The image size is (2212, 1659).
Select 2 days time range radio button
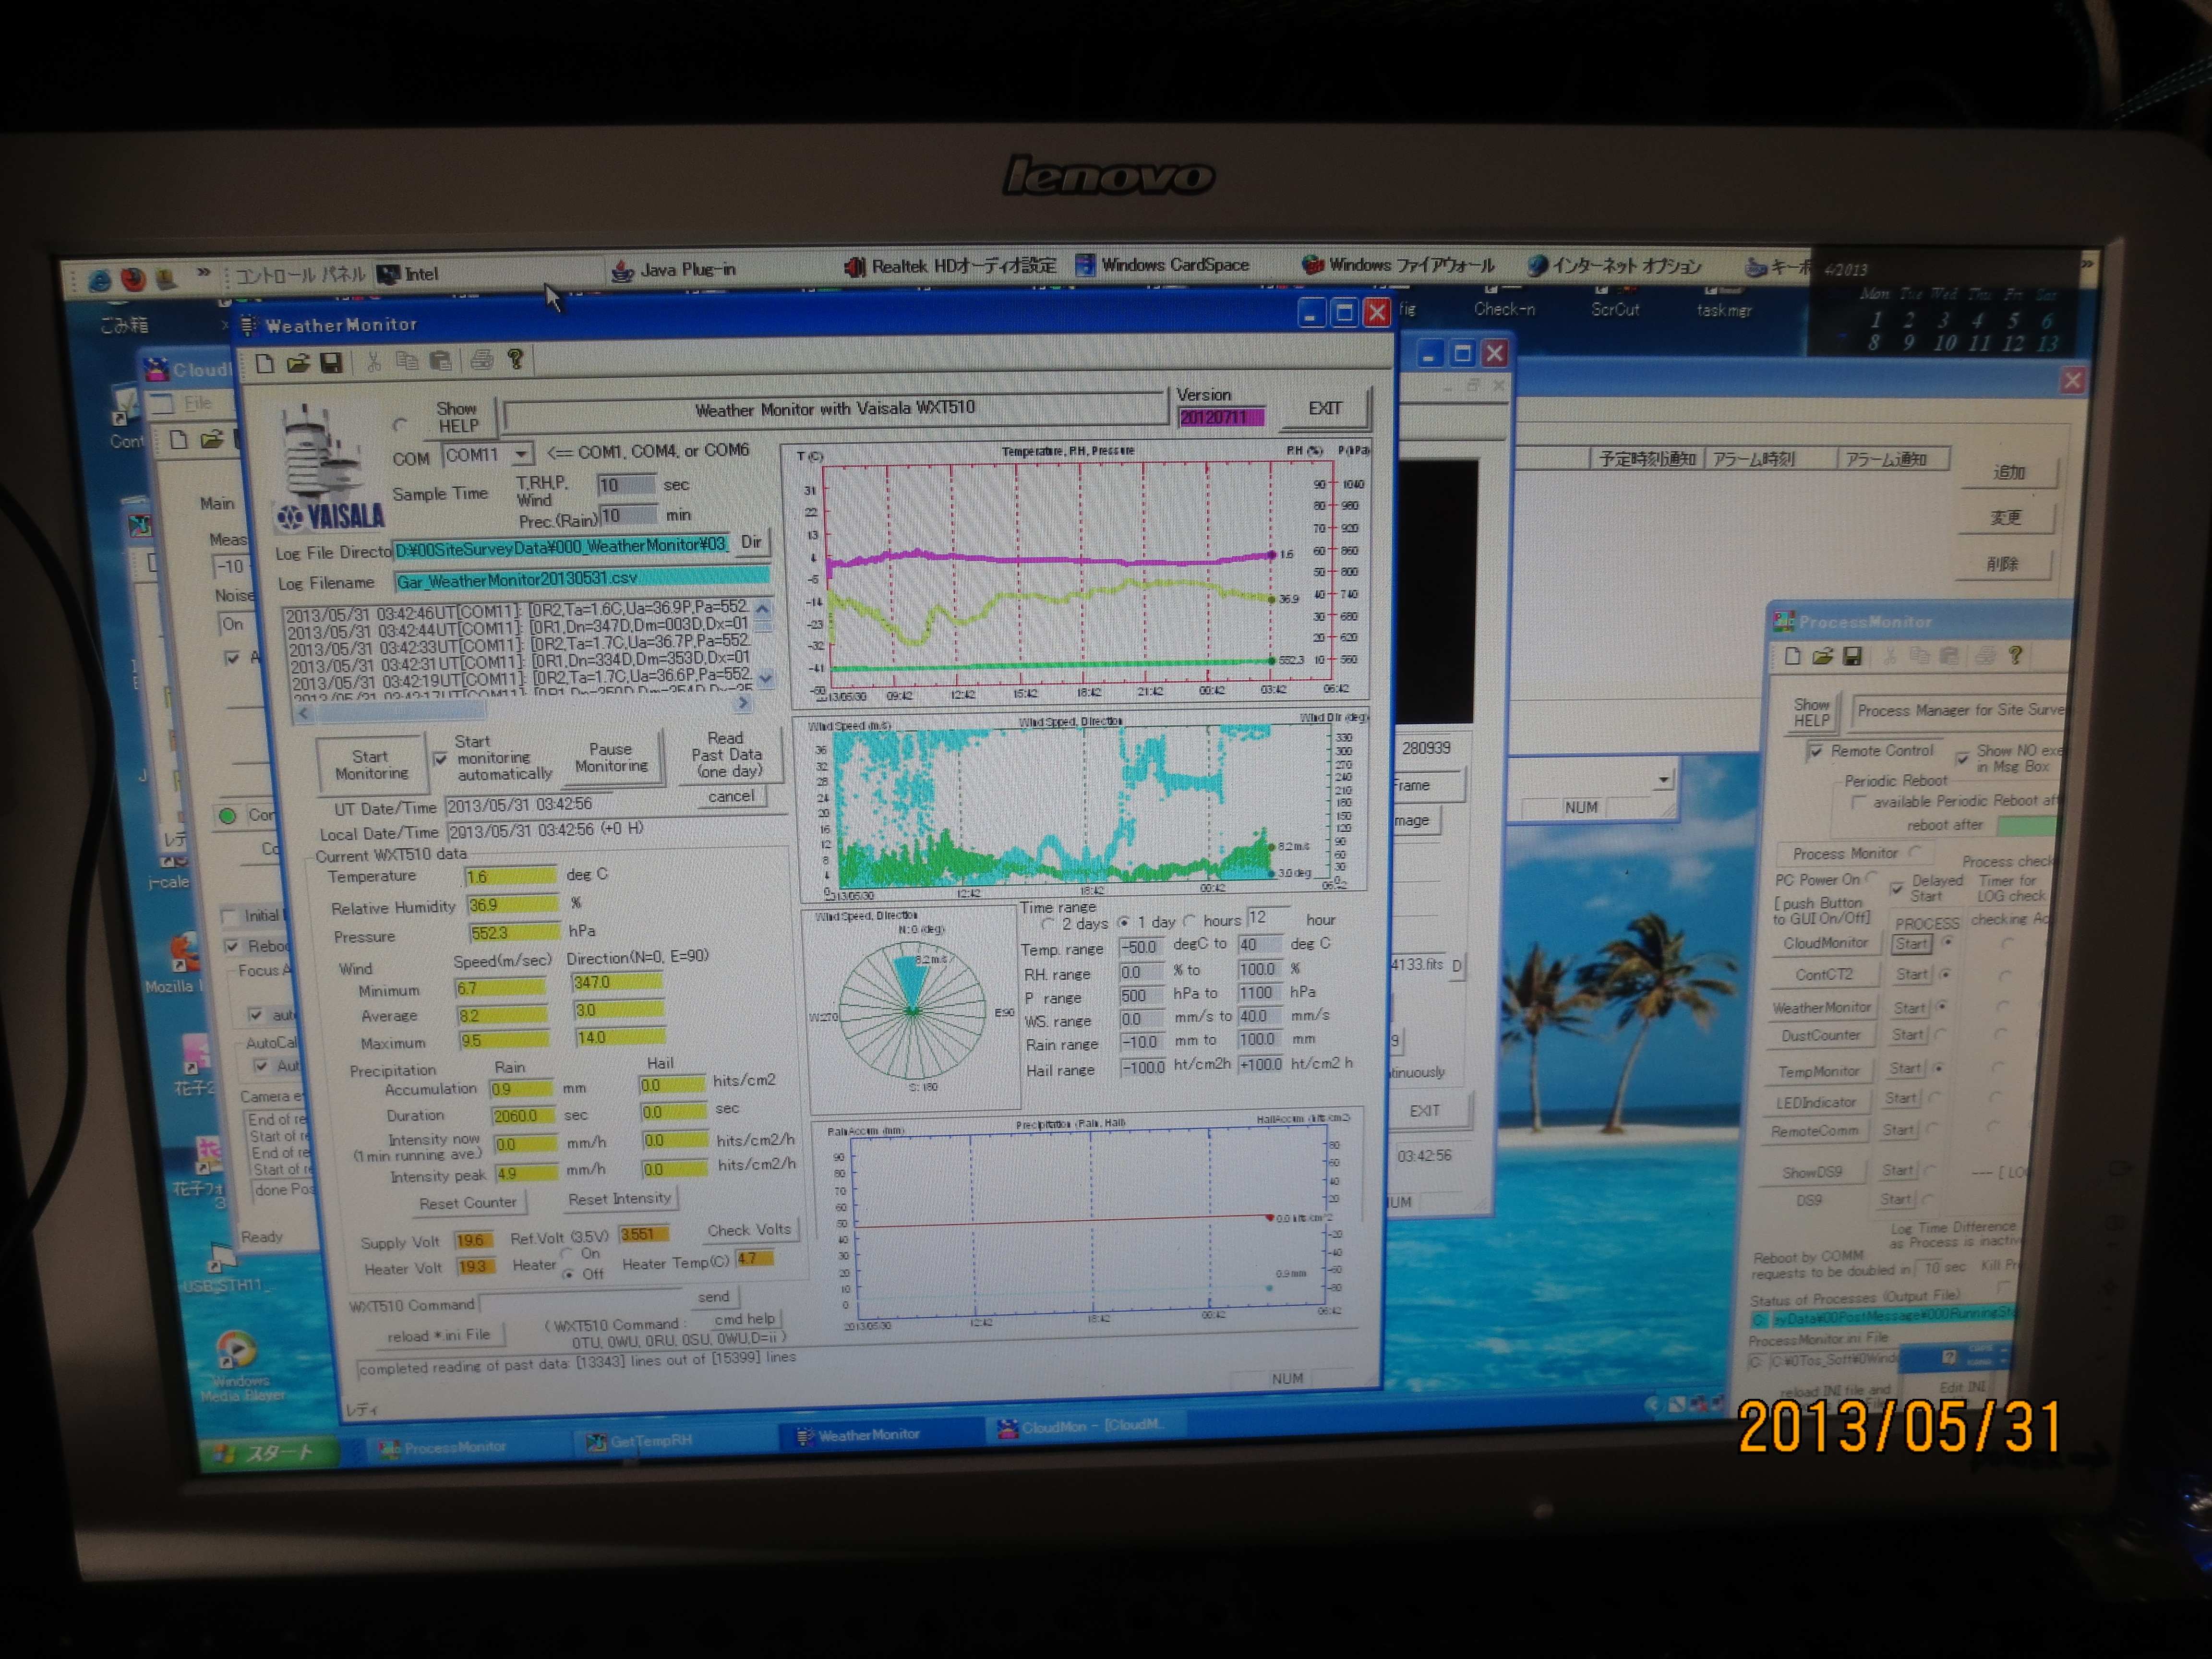coord(1047,925)
